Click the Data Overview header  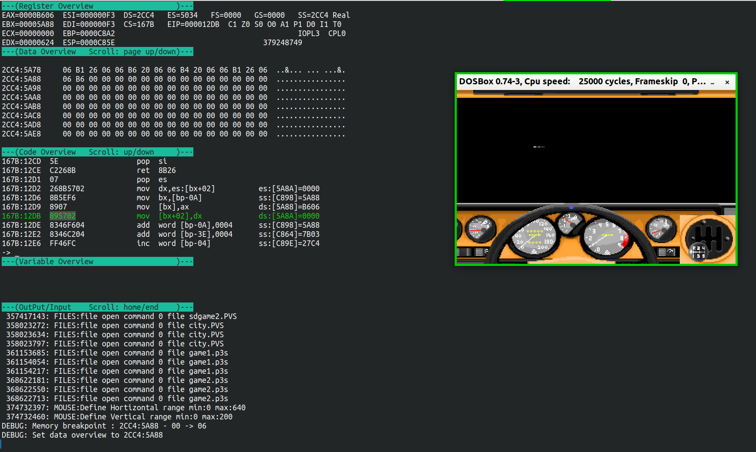pyautogui.click(x=98, y=52)
